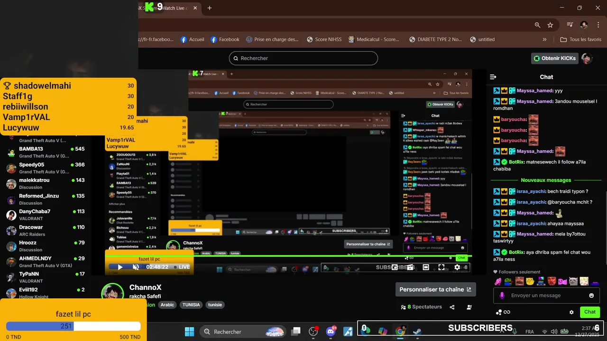
Task: Unmute the stream with speaker icon
Action: click(136, 267)
